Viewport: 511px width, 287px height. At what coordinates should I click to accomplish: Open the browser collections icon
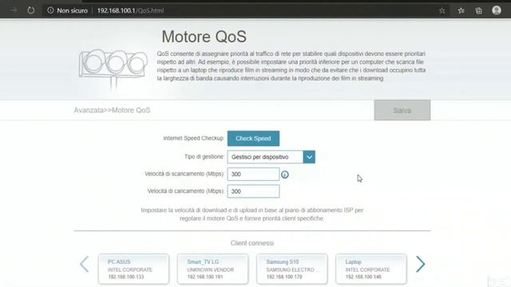[x=478, y=10]
